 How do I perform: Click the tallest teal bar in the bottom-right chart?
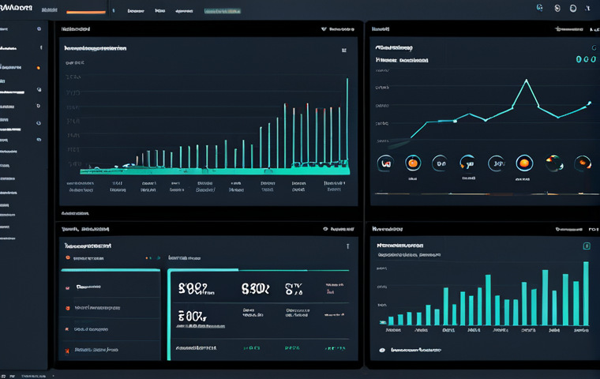click(586, 294)
